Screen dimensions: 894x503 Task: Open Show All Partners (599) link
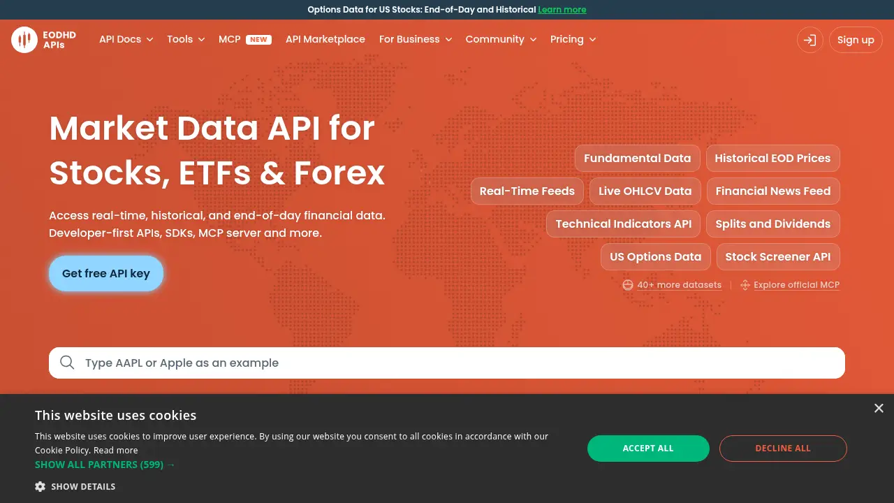click(x=105, y=465)
